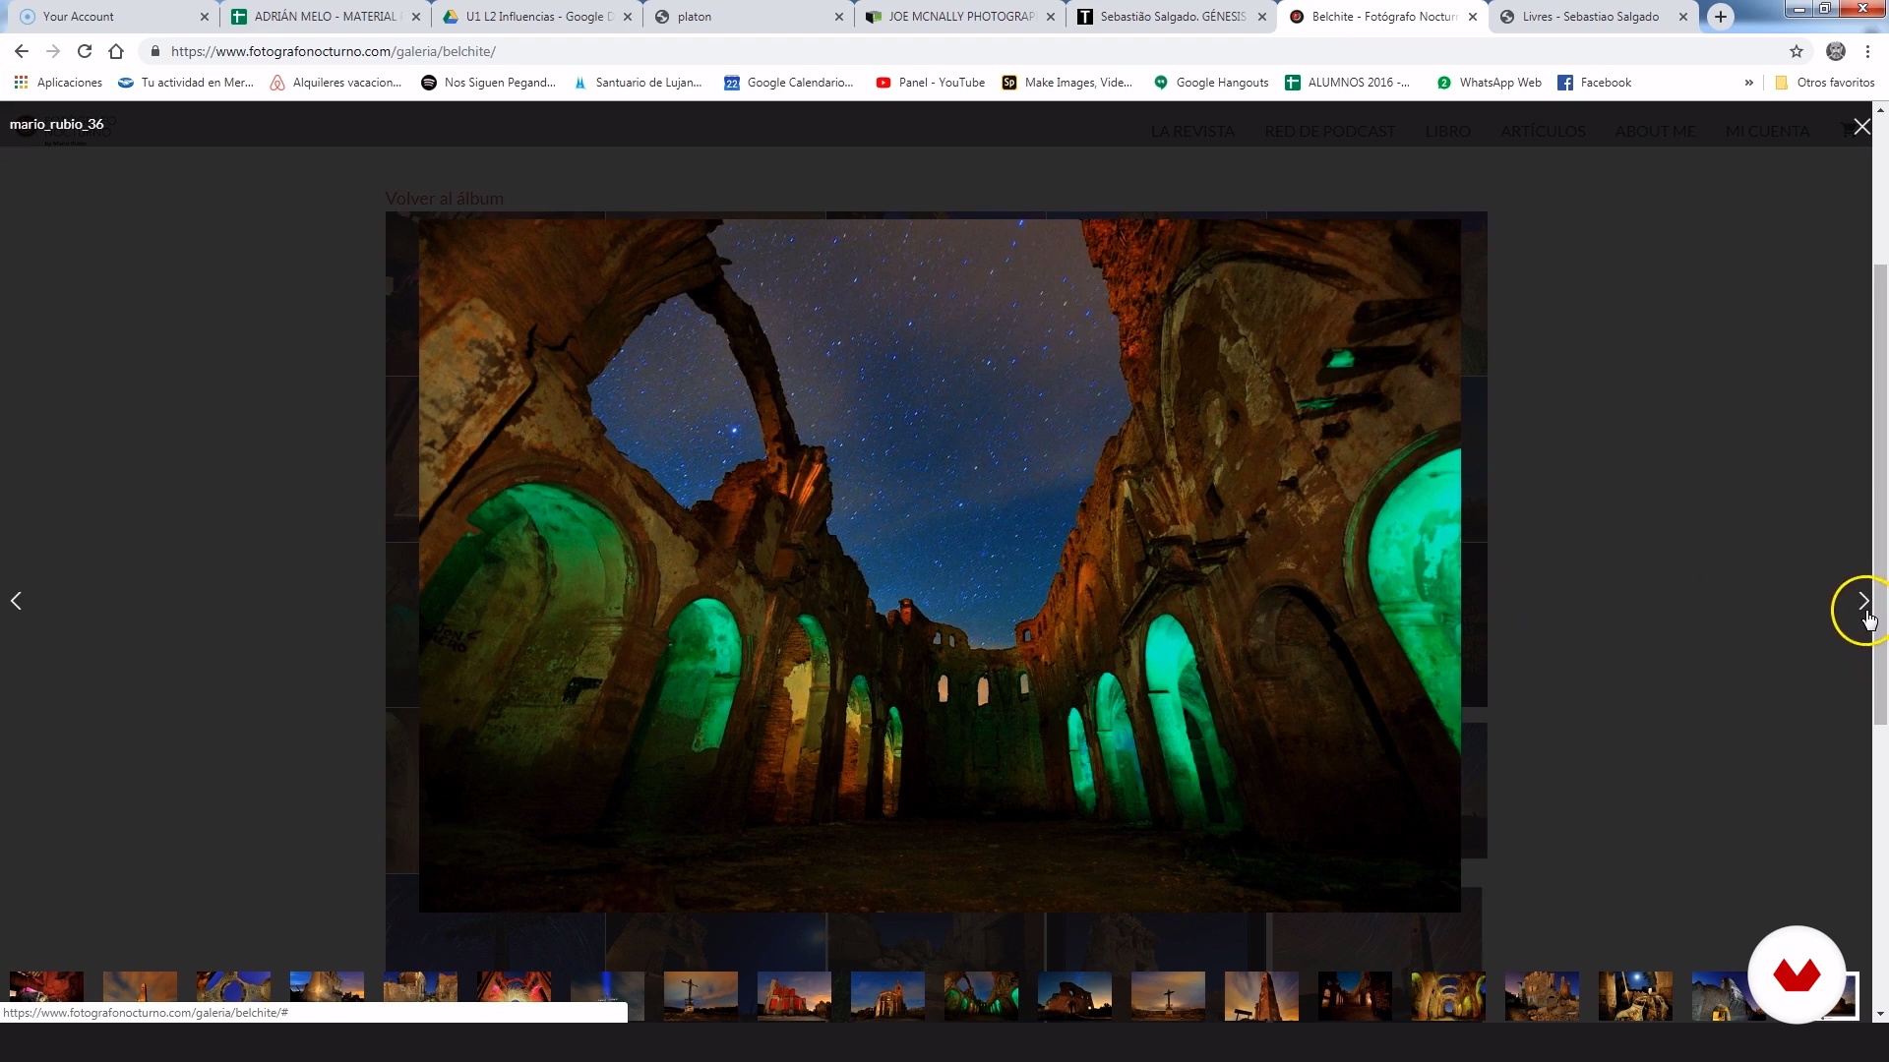Viewport: 1889px width, 1062px height.
Task: Open the ALUMNOS 2016 bookmark
Action: point(1347,83)
